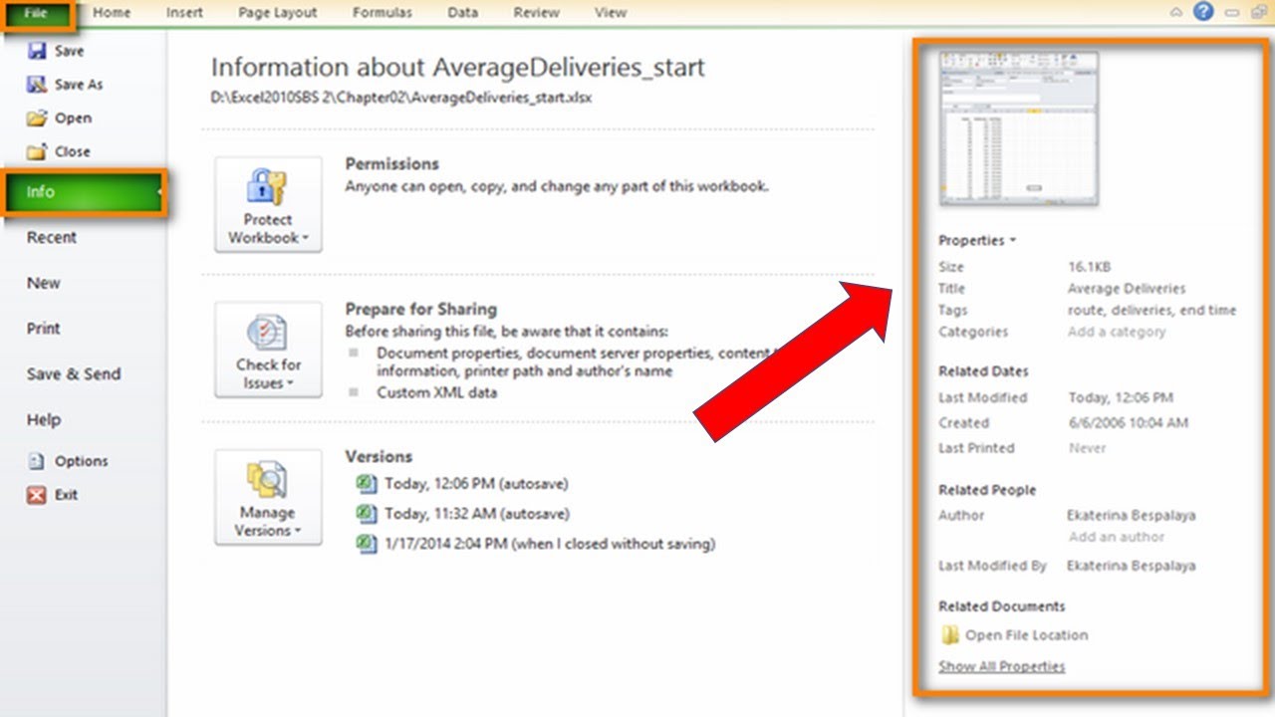1275x717 pixels.
Task: Open the Review ribbon tab
Action: click(x=536, y=13)
